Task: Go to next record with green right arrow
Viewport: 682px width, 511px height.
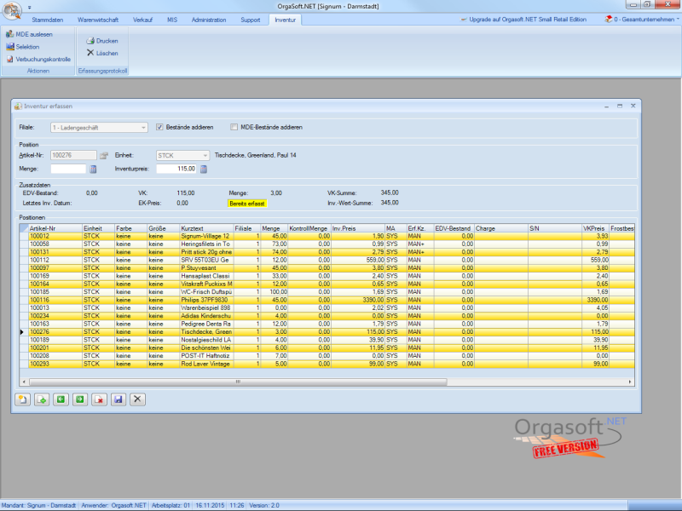Action: [80, 399]
